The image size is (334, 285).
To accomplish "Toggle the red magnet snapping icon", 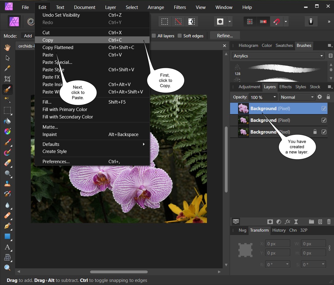I will tap(277, 22).
